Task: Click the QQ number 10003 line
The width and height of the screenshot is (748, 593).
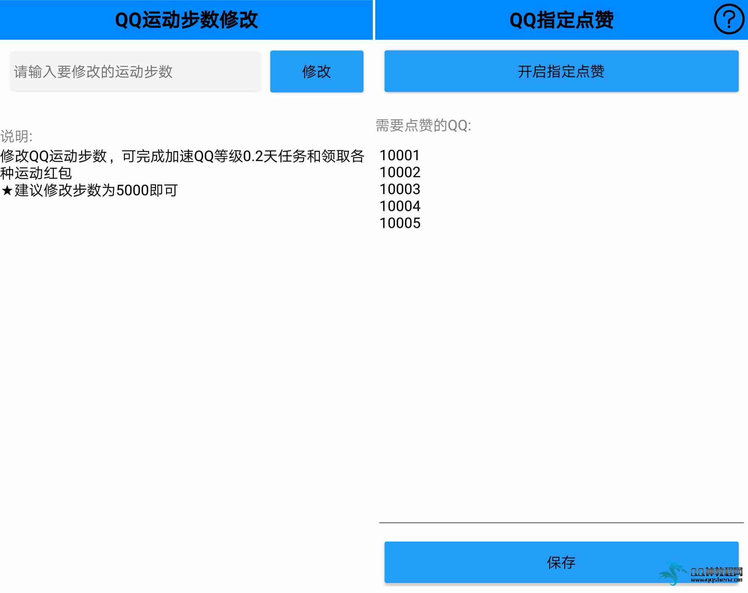Action: pyautogui.click(x=400, y=189)
